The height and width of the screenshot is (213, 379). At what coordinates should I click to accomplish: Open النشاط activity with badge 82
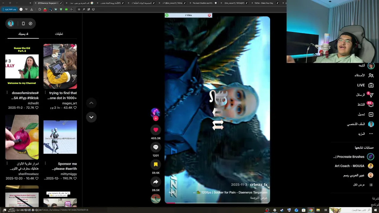point(365,104)
